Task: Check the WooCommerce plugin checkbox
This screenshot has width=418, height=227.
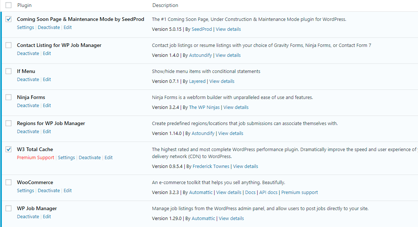Action: [8, 182]
